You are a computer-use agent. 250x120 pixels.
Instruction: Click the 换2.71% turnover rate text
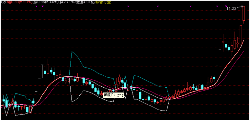67,2
